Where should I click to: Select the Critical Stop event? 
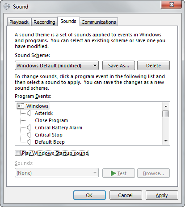point(49,135)
